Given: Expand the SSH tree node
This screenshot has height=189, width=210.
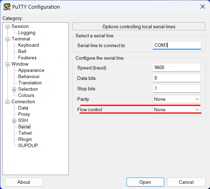Looking at the screenshot, I should [14, 121].
